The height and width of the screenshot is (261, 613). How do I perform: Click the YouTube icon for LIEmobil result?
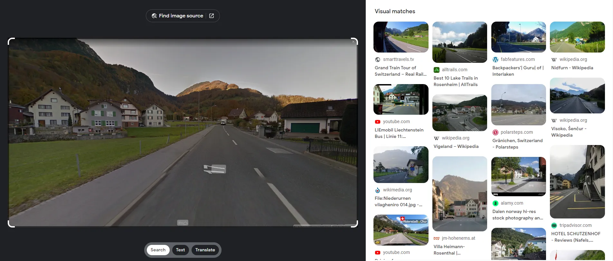coord(378,122)
